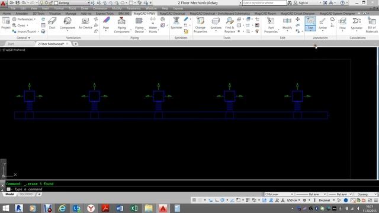Add a new layout with plus button
This screenshot has height=213, width=379.
click(x=39, y=194)
